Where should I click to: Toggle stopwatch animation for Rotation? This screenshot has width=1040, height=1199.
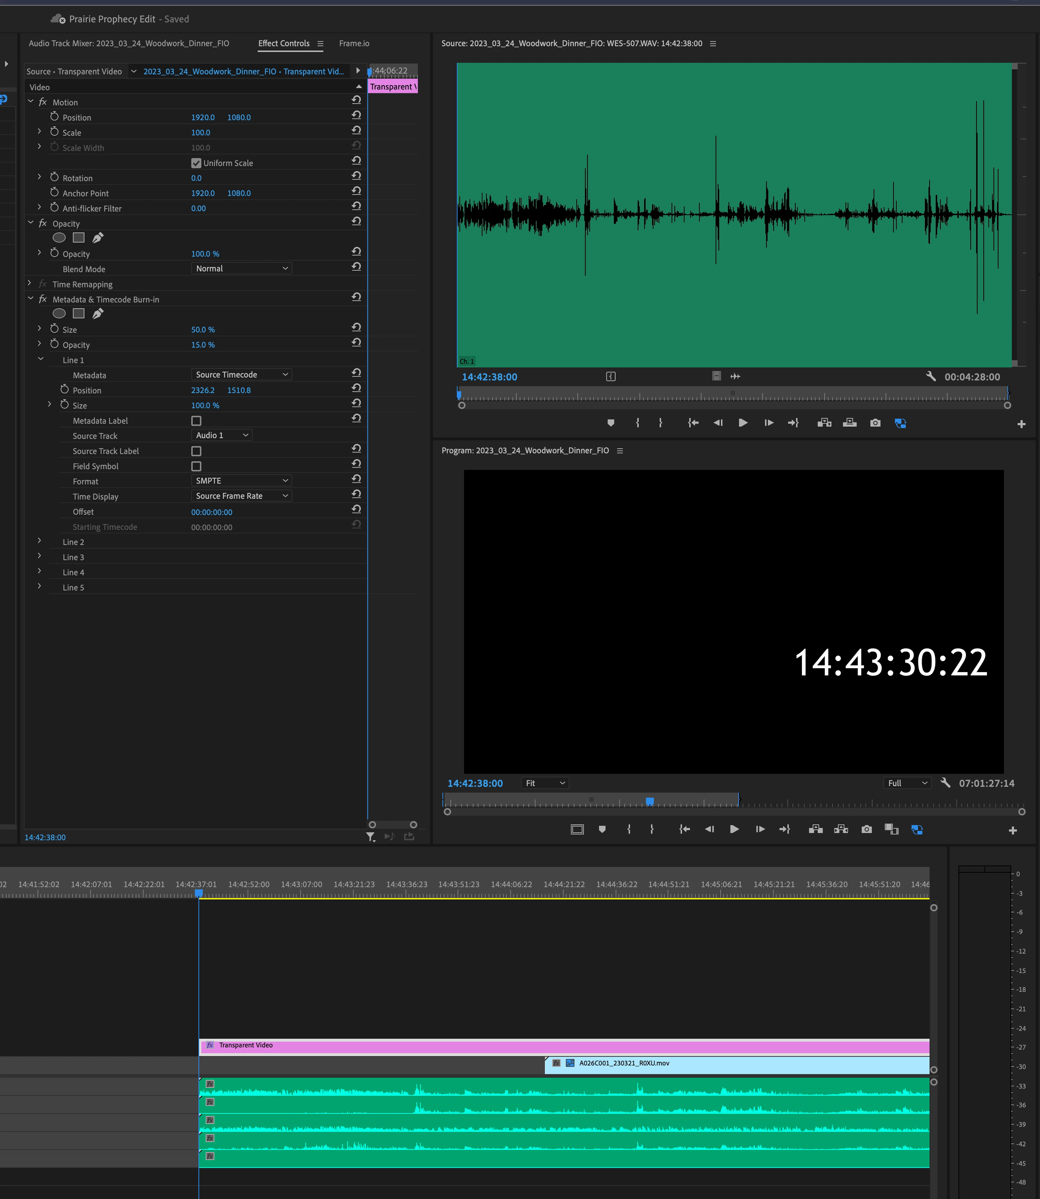coord(54,178)
